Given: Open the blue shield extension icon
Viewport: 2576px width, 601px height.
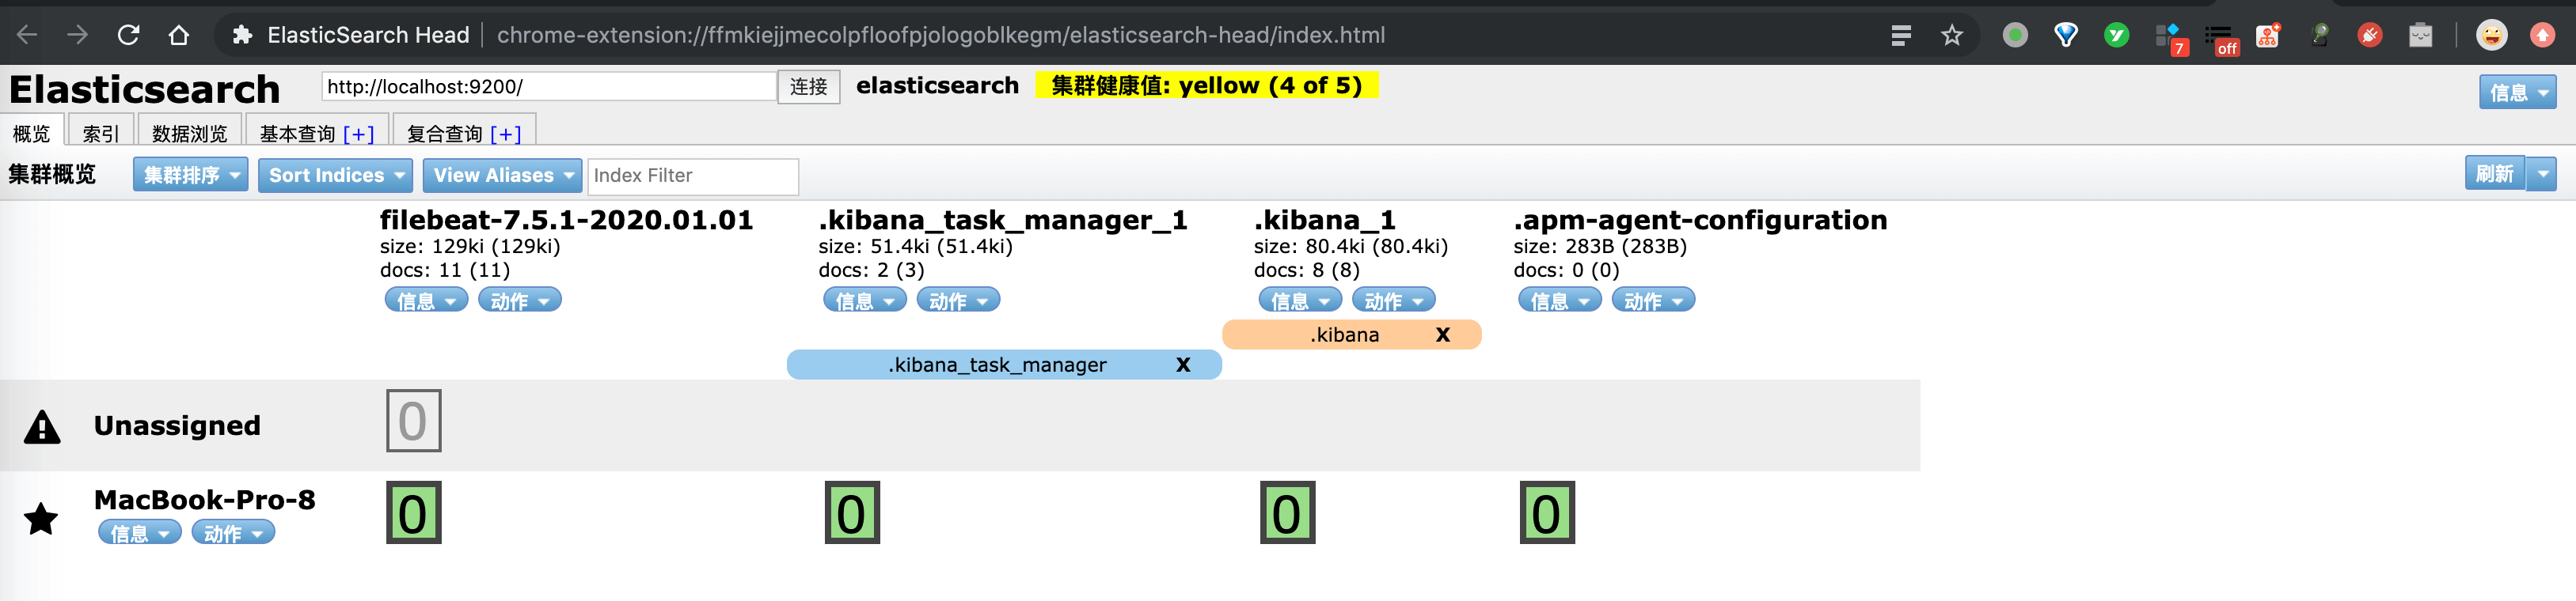Looking at the screenshot, I should [x=2066, y=36].
